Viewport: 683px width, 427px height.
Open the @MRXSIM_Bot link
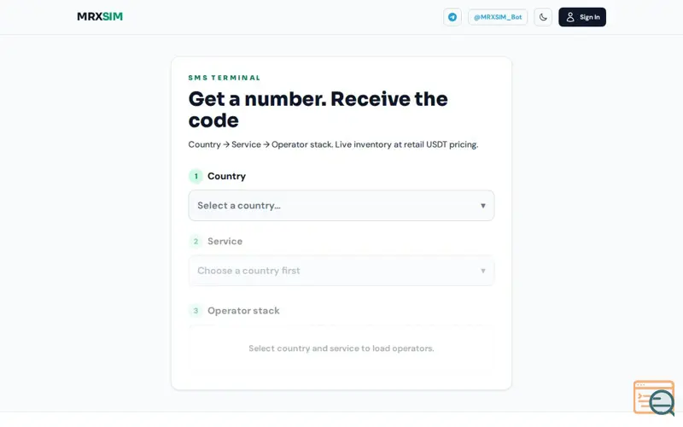498,17
